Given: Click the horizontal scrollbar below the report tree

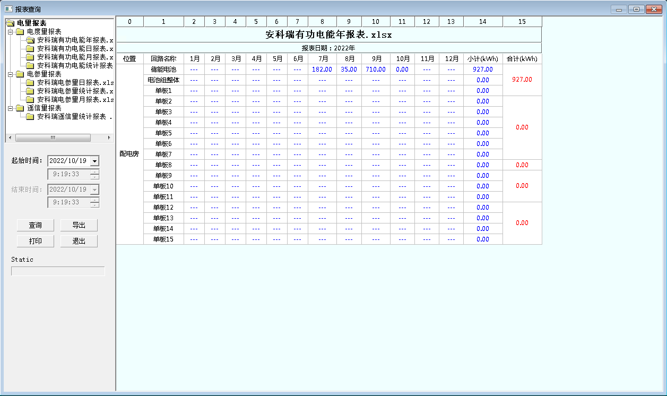Looking at the screenshot, I should coord(52,137).
